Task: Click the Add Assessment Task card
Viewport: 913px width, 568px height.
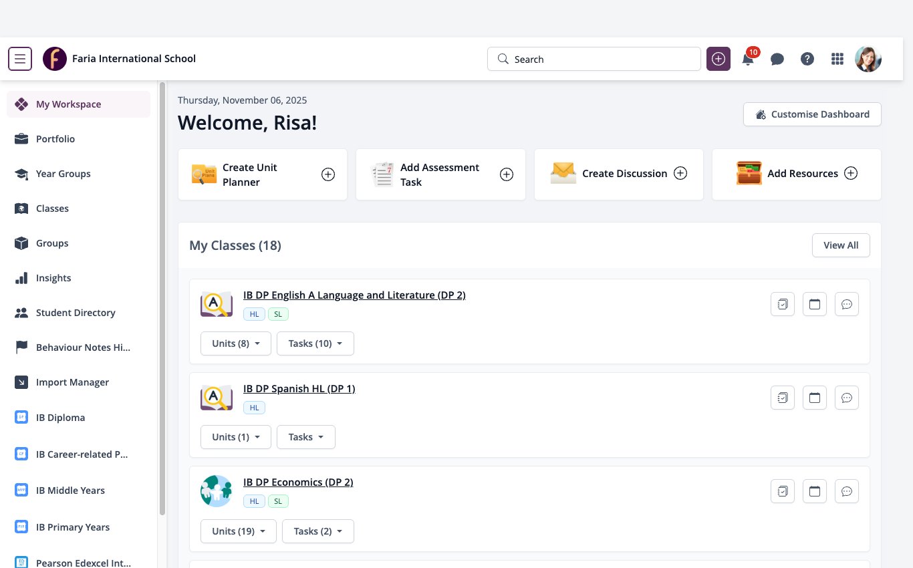Action: (x=441, y=174)
